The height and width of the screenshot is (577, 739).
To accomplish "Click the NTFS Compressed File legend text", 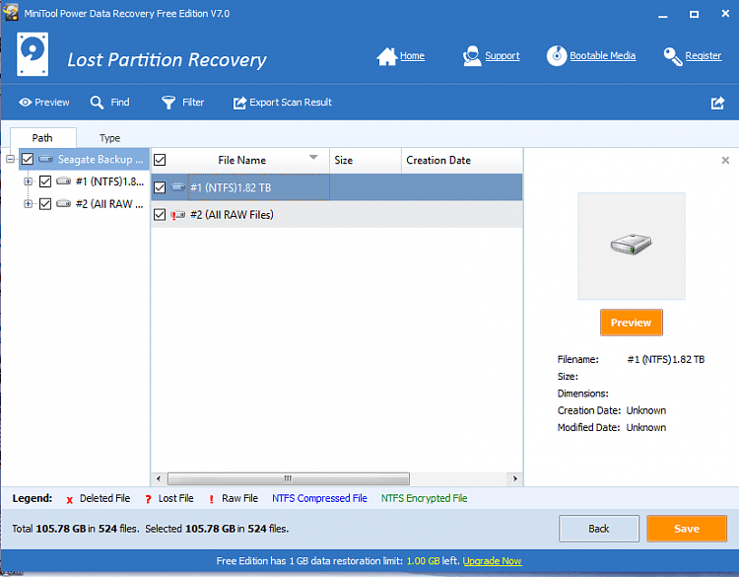I will pos(319,498).
